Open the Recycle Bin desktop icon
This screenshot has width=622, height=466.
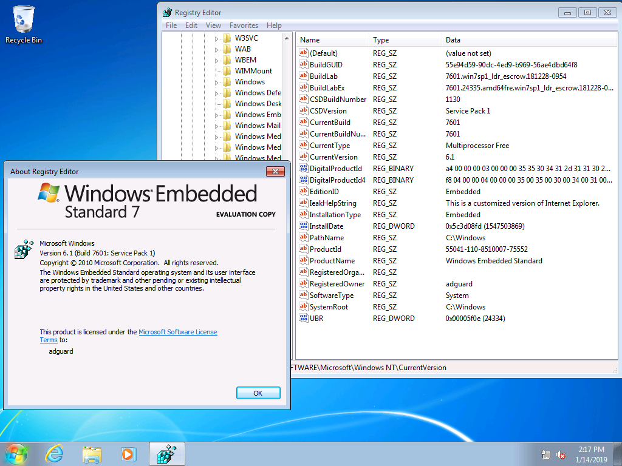coord(24,25)
